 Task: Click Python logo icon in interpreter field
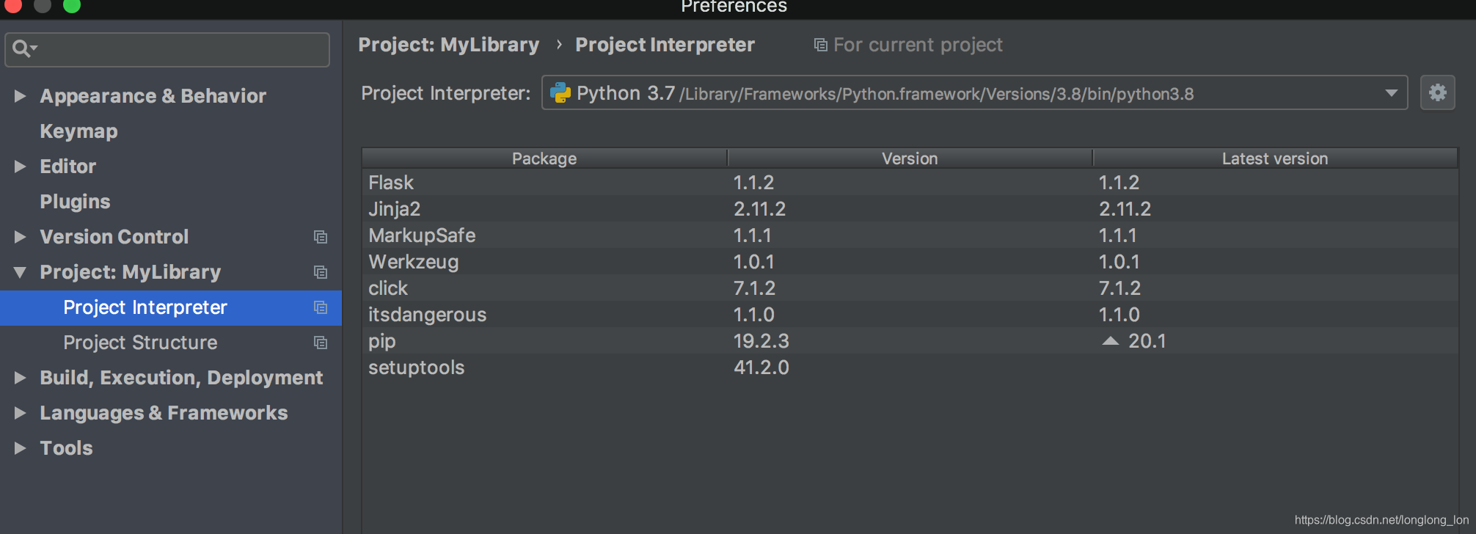pyautogui.click(x=560, y=92)
